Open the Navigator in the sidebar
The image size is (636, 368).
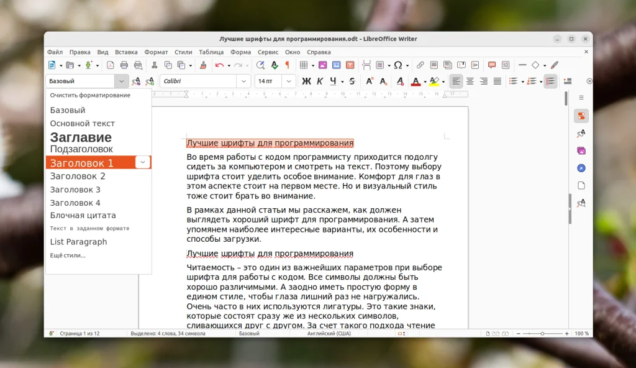tap(581, 168)
